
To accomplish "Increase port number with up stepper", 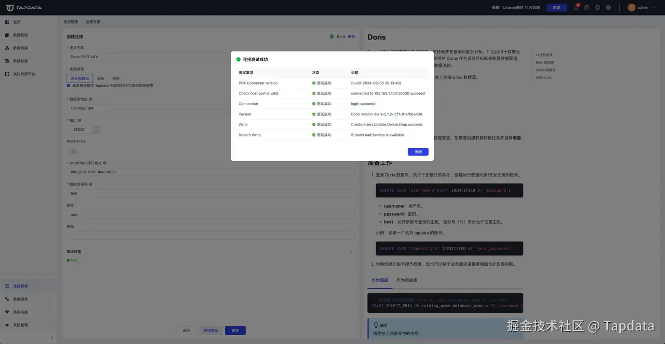I will pos(96,127).
